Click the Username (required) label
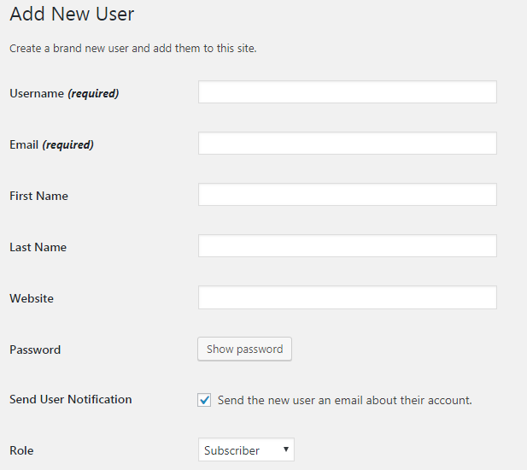 (64, 93)
